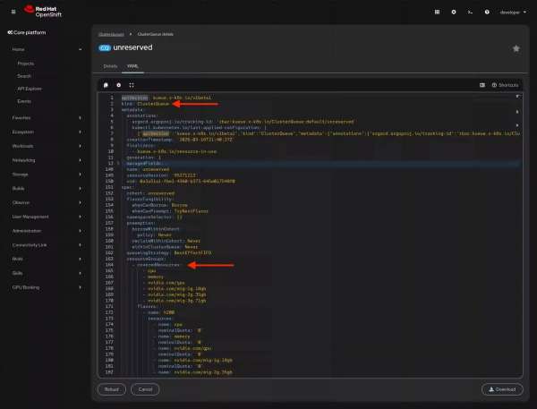The width and height of the screenshot is (537, 409).
Task: Open the application launcher grid
Action: (437, 12)
